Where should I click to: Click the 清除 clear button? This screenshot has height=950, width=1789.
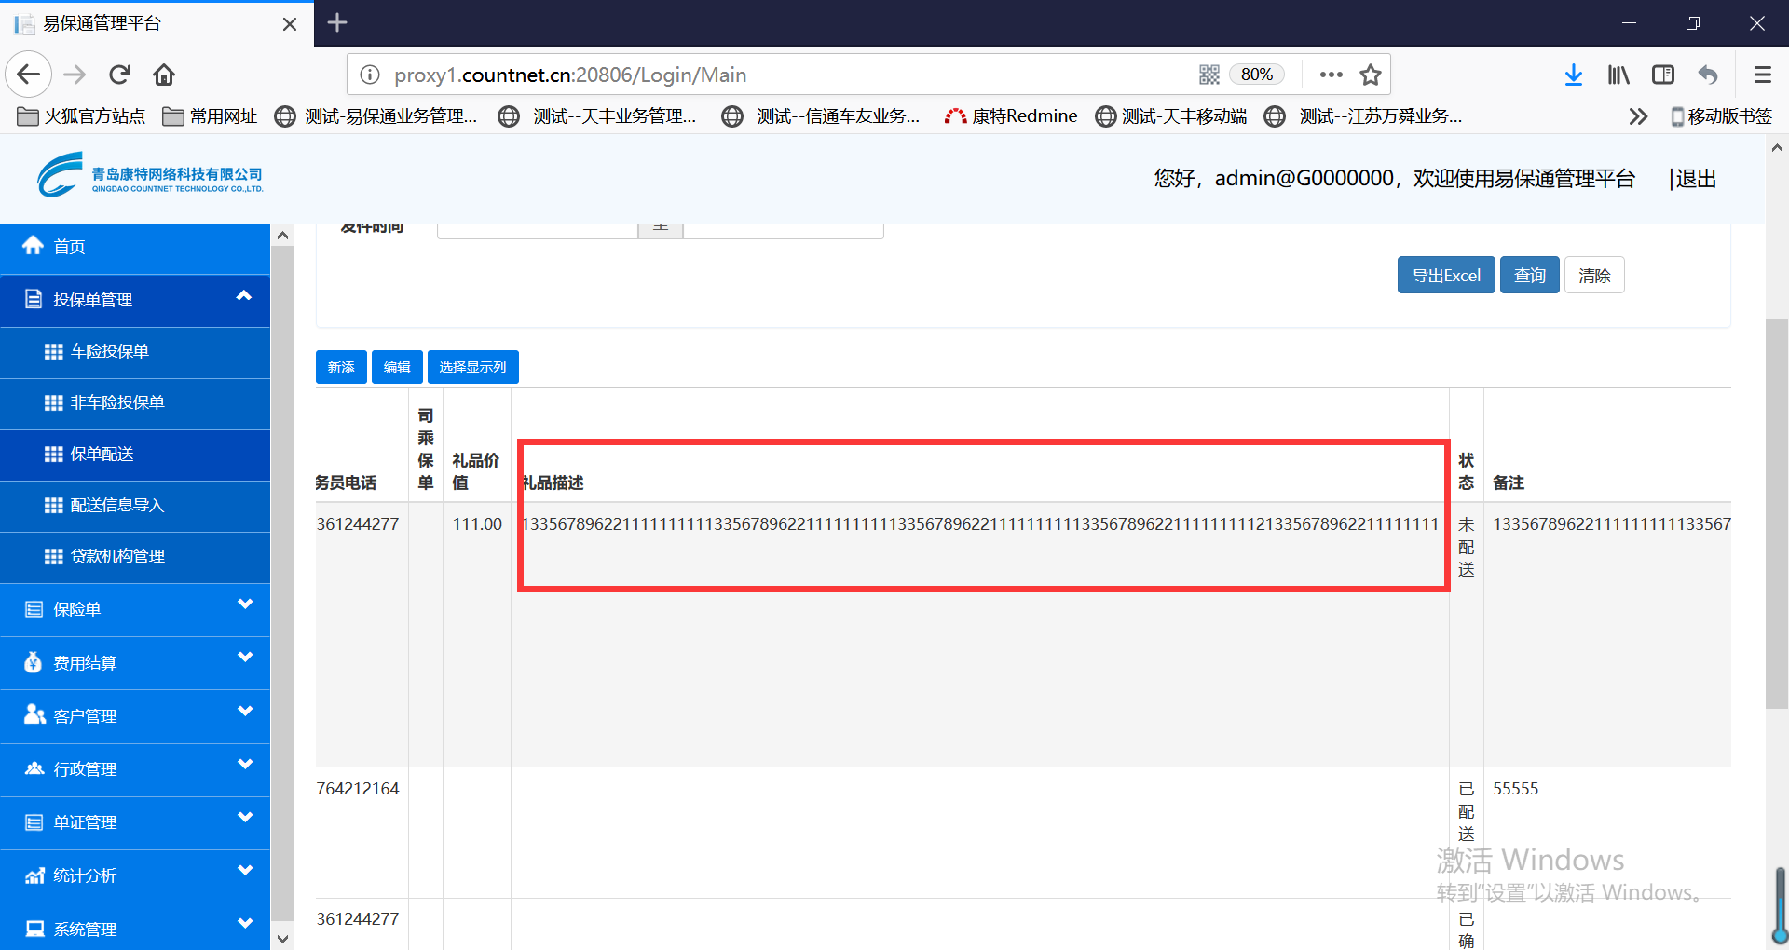coord(1594,275)
